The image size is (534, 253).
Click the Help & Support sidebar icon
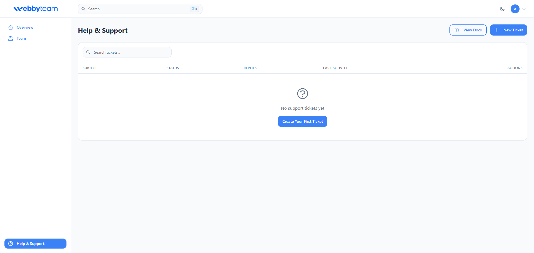[11, 244]
